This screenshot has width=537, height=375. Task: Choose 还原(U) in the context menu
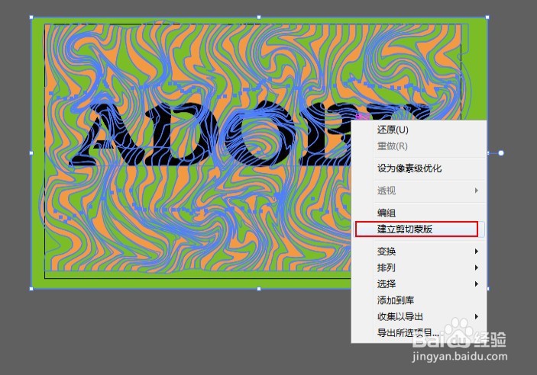pos(419,130)
